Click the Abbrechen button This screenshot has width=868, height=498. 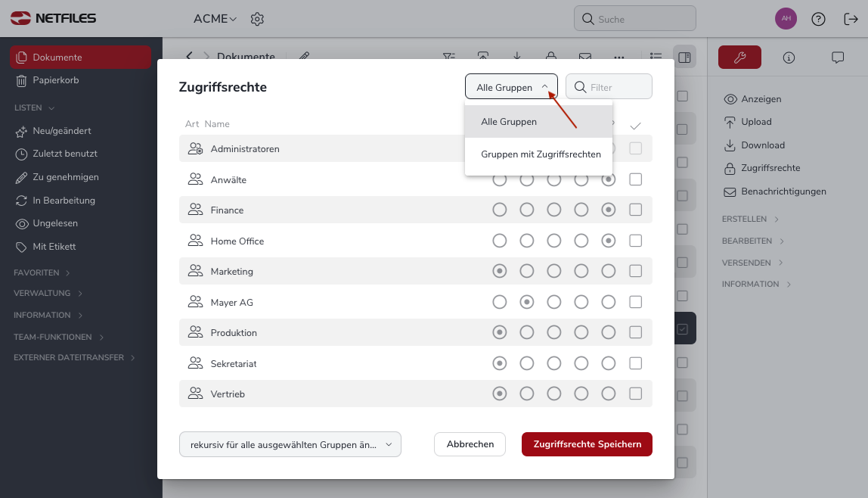point(470,444)
